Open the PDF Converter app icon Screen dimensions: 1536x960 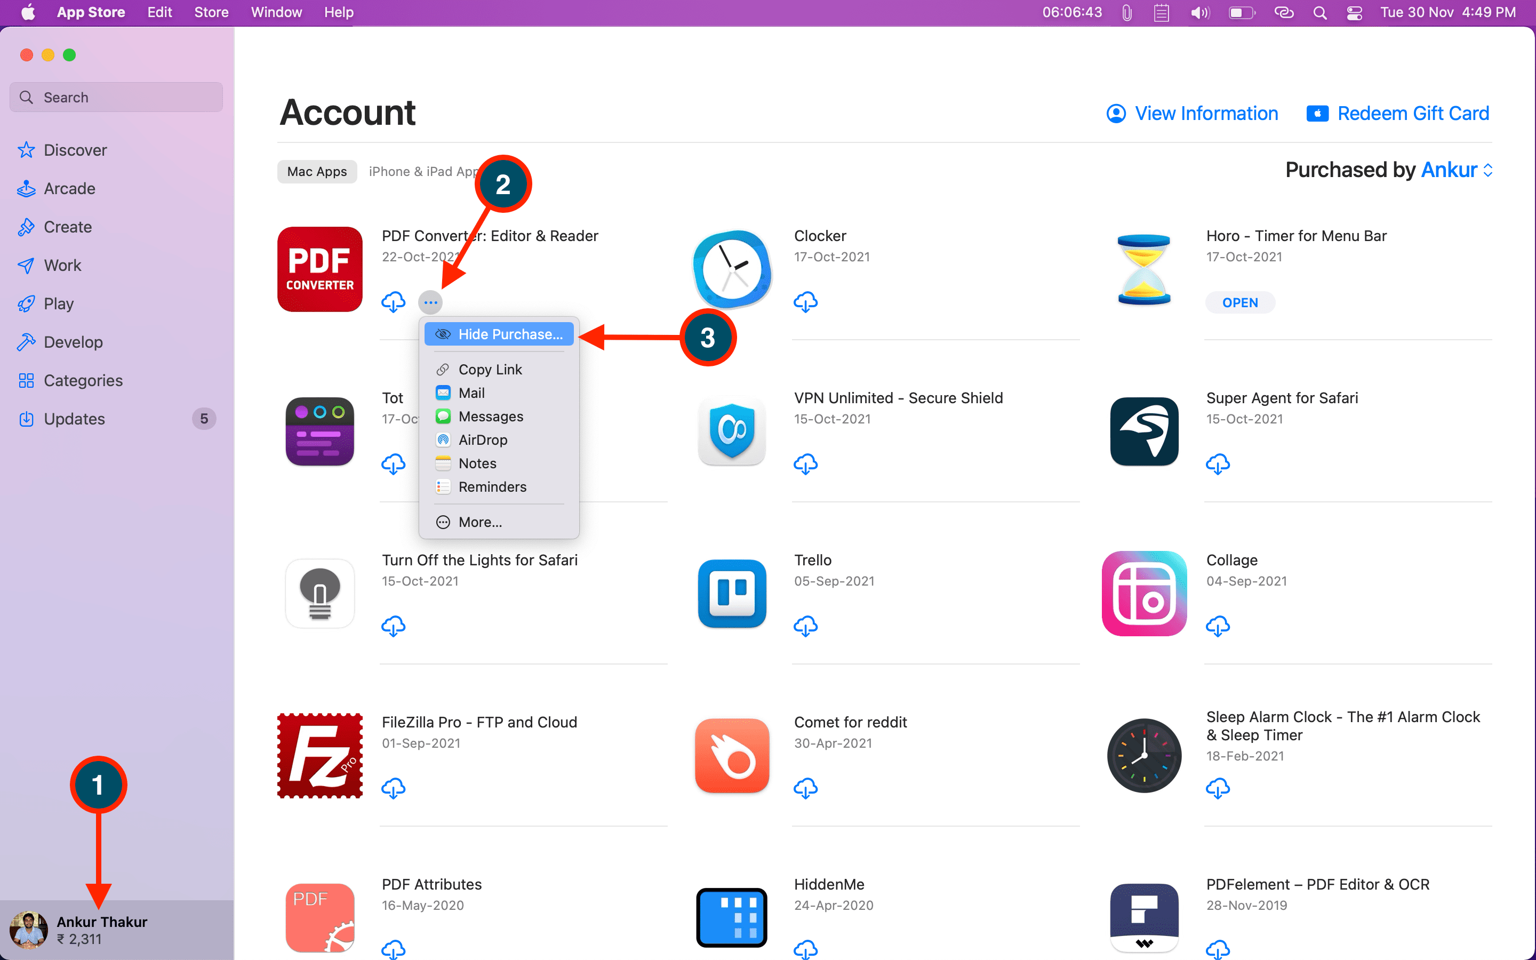tap(320, 269)
